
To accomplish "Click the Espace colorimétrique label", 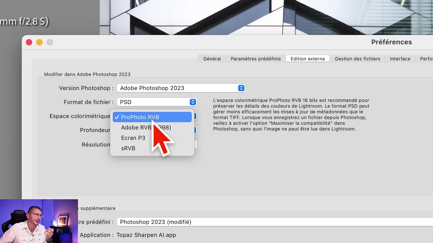I will point(80,116).
